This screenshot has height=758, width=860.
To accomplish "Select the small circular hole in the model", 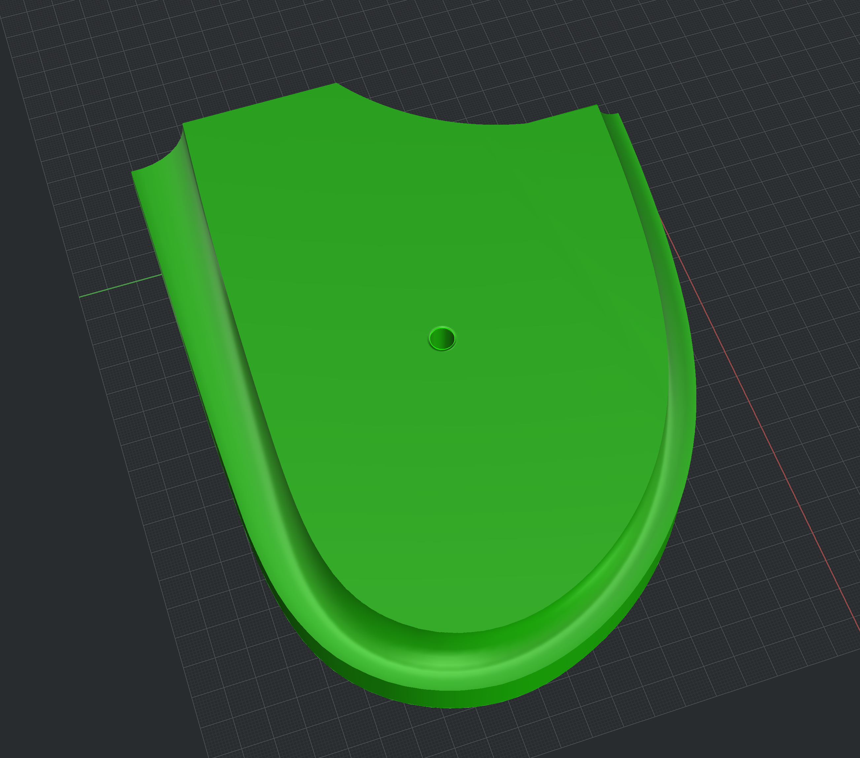I will (442, 338).
